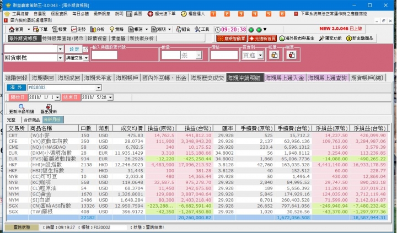Click the 價格 price input field
Image resolution: width=397 pixels, height=233 pixels.
224,55
